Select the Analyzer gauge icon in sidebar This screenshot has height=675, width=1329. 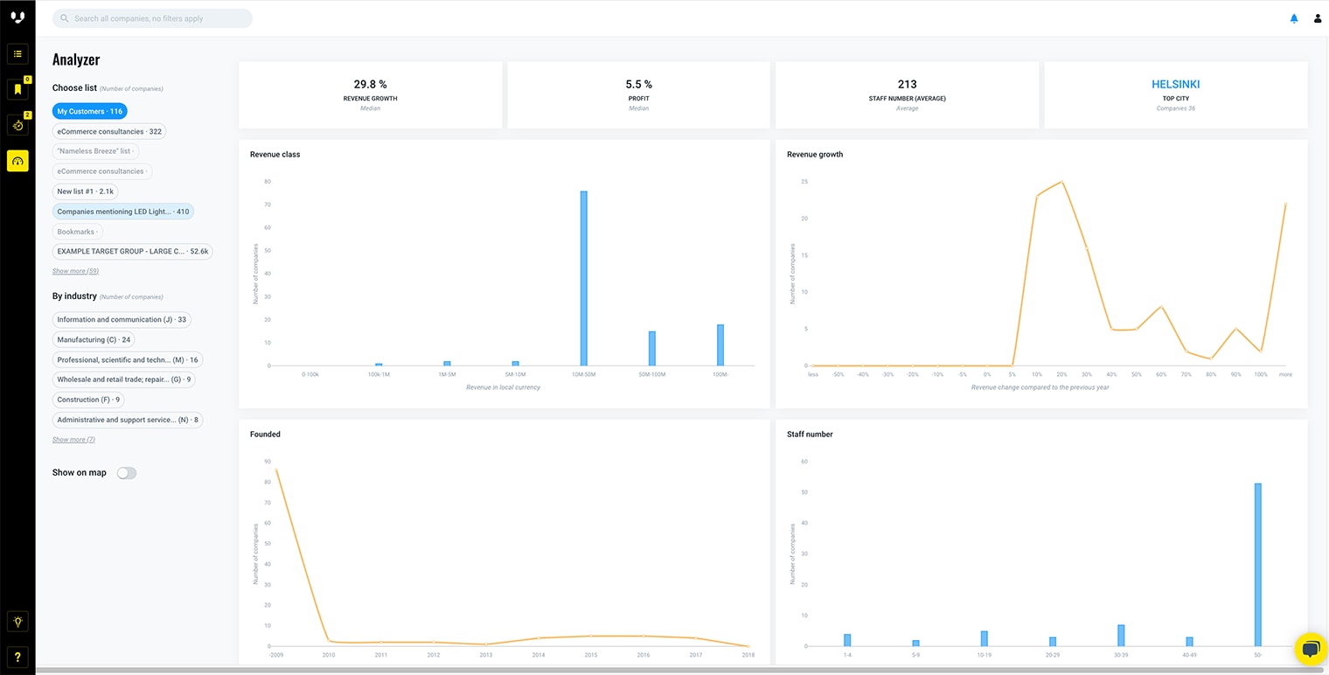pos(17,161)
